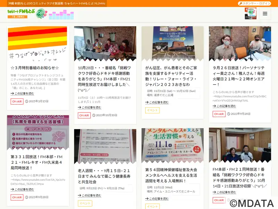278x209 pixels.
Task: Click the youtube.com/live/SA_Xp3oYz URL text
Action: (x=38, y=182)
